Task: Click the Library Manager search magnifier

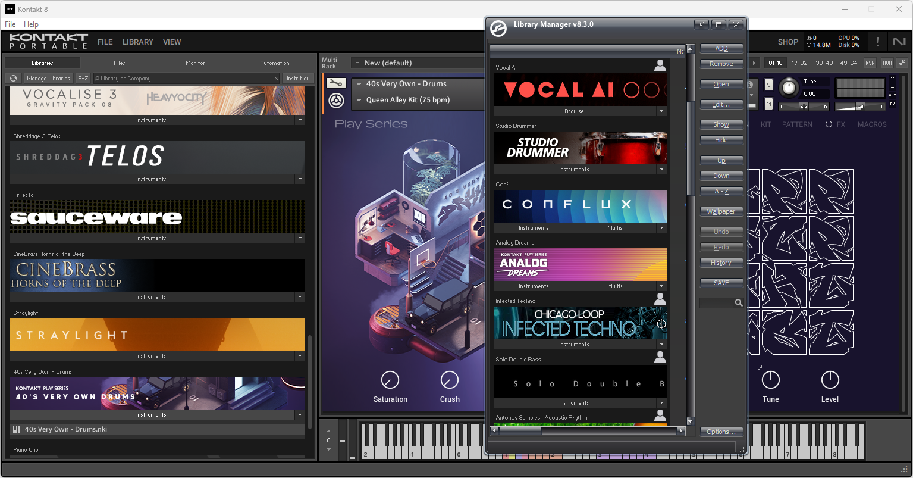Action: pyautogui.click(x=738, y=303)
